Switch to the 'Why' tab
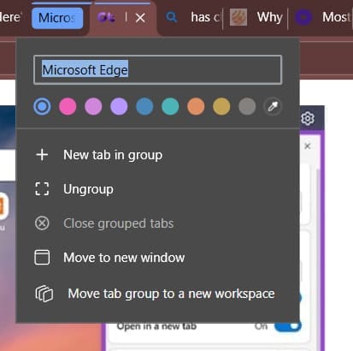 tap(256, 18)
